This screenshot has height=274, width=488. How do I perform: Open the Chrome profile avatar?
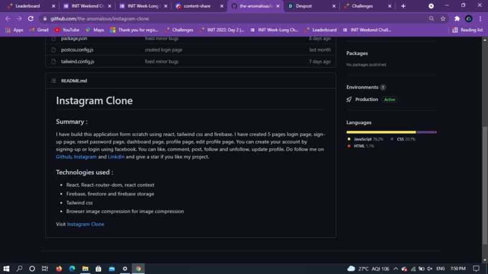(469, 19)
